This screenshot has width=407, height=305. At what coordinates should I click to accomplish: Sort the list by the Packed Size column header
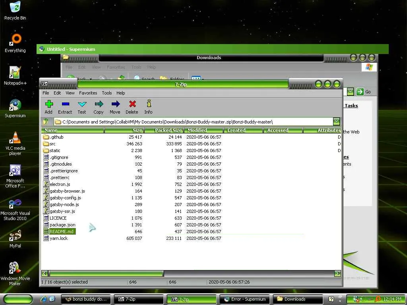click(x=164, y=130)
